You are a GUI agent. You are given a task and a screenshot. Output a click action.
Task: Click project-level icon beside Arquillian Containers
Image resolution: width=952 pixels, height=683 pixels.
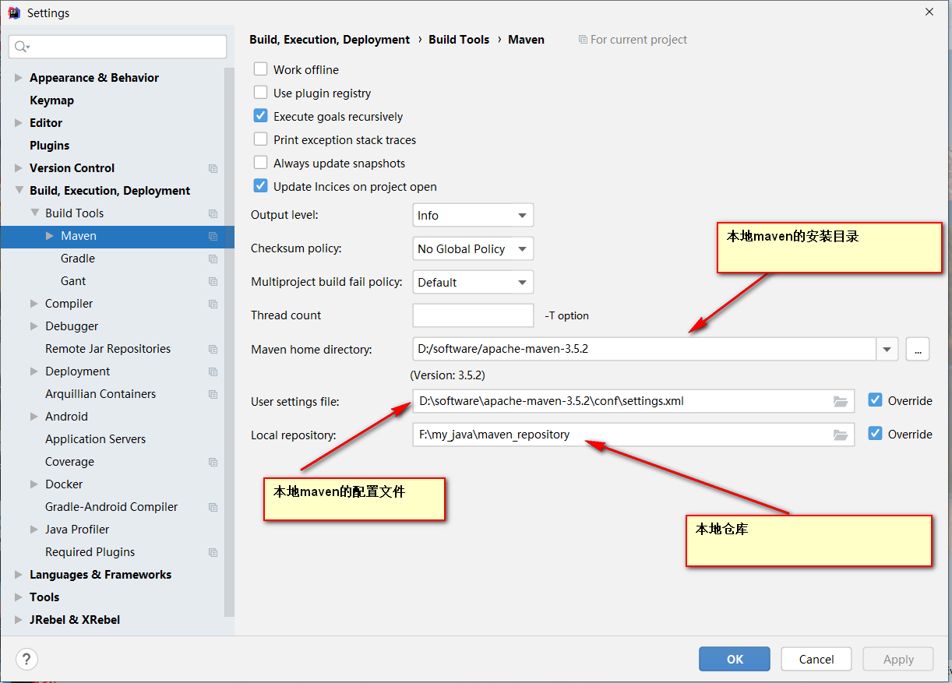click(213, 394)
